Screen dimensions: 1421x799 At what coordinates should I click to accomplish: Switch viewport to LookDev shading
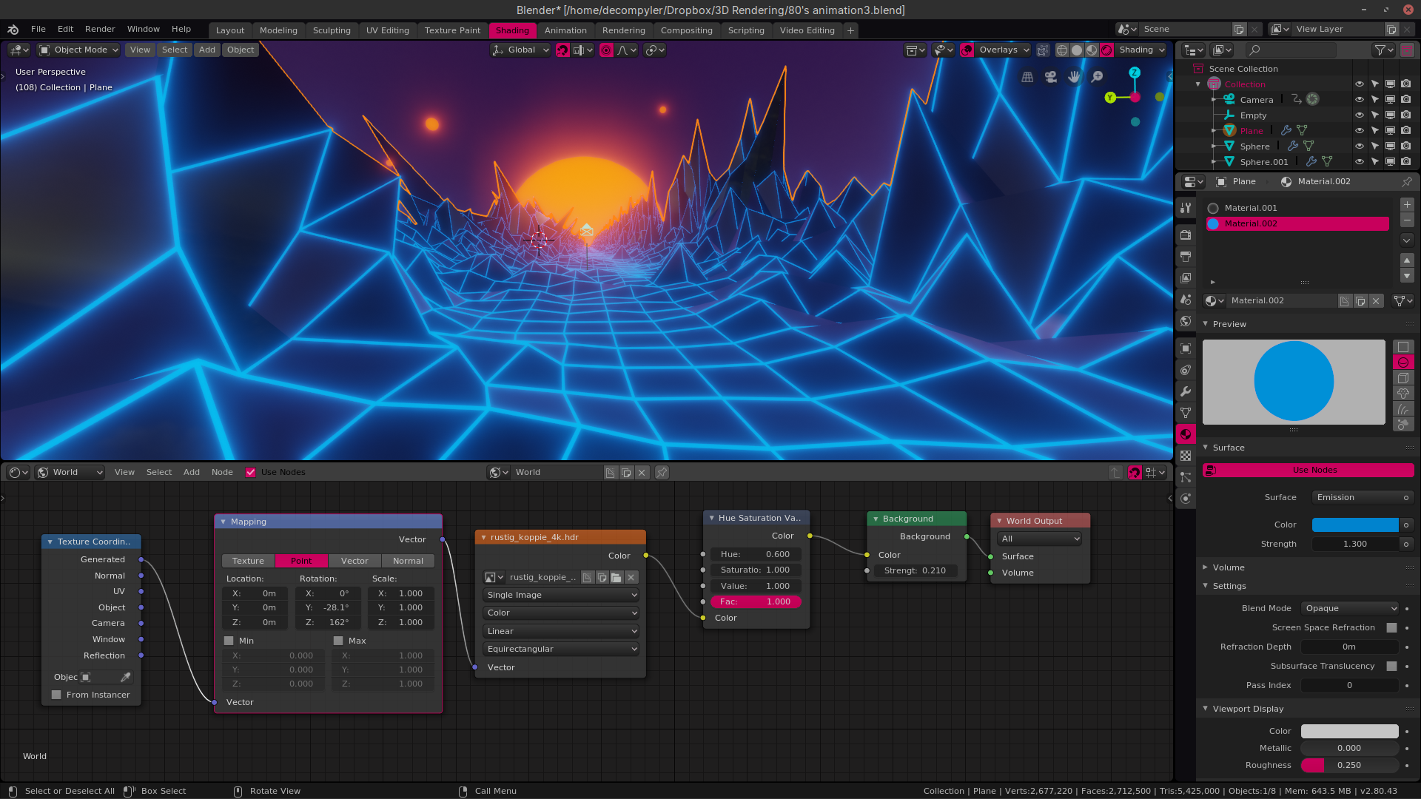coord(1092,50)
